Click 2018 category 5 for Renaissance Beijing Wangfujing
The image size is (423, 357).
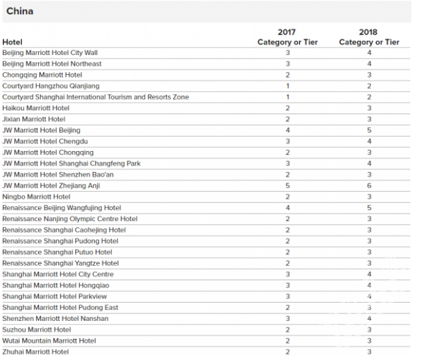[369, 208]
